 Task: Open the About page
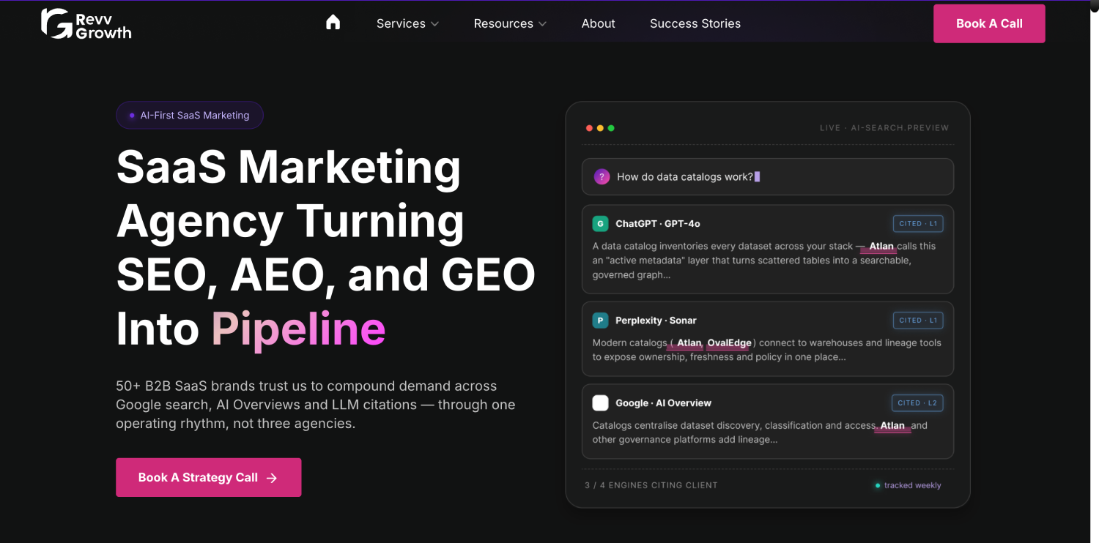598,23
